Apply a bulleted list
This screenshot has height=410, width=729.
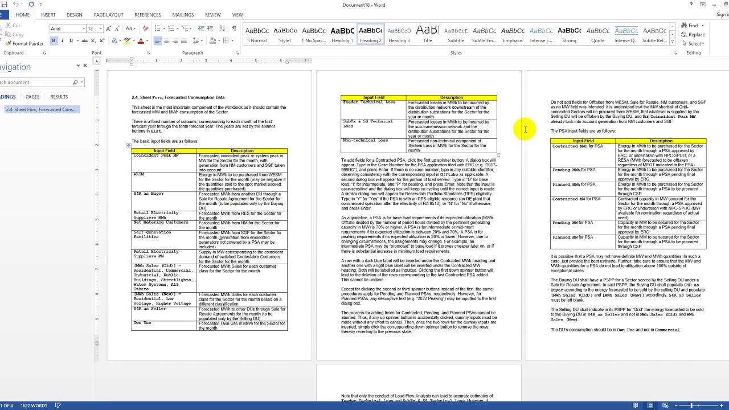point(157,28)
